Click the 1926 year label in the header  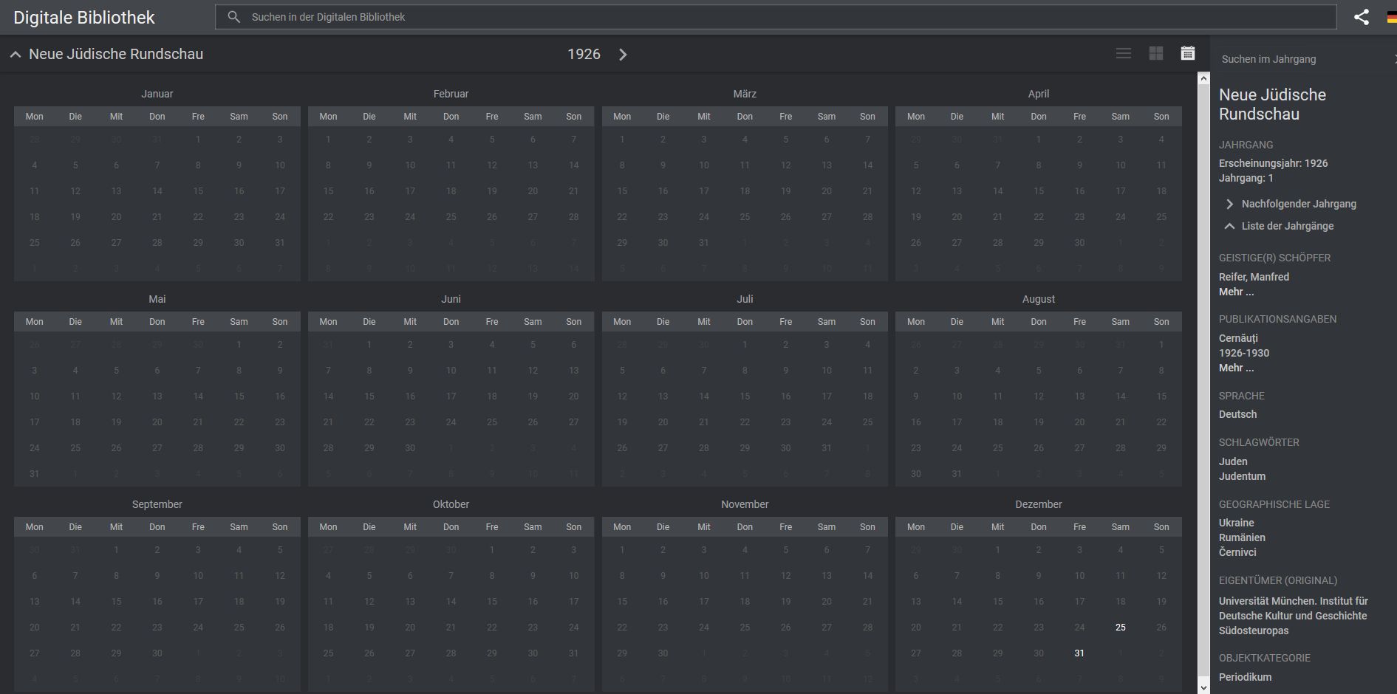(584, 55)
